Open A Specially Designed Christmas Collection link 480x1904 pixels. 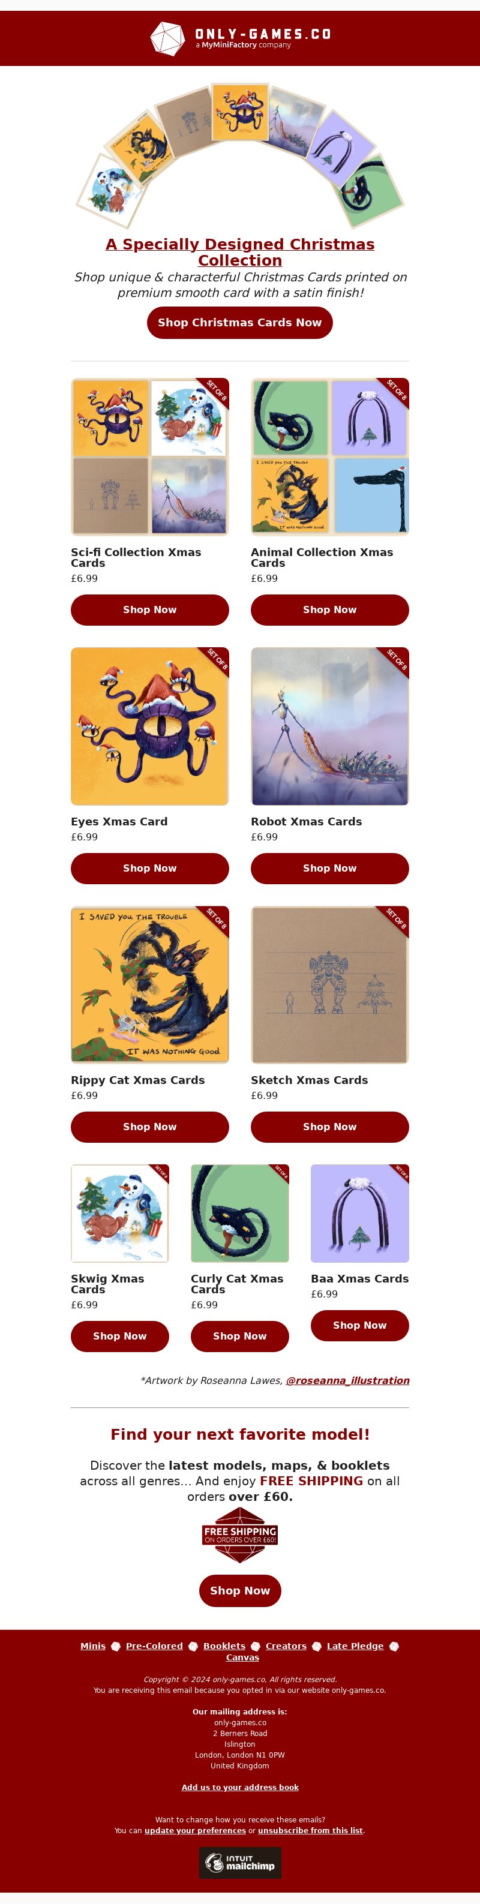coord(239,252)
